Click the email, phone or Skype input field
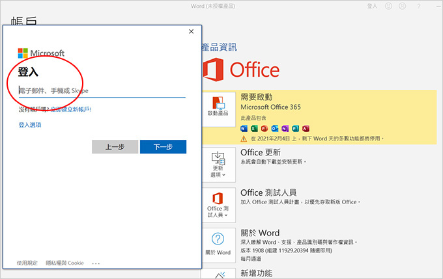 (102, 91)
